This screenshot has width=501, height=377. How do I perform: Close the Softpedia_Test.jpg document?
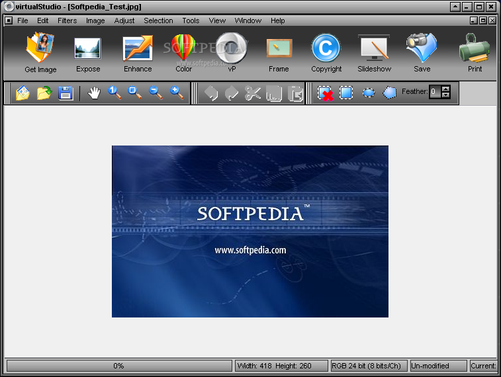point(492,21)
